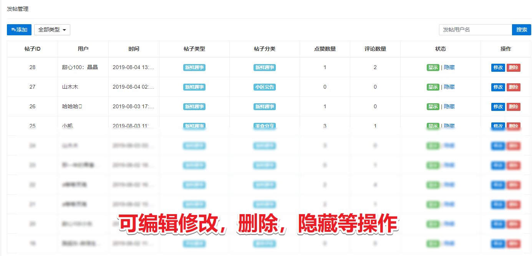
Task: Click the 修改 button for post 28
Action: pyautogui.click(x=498, y=68)
